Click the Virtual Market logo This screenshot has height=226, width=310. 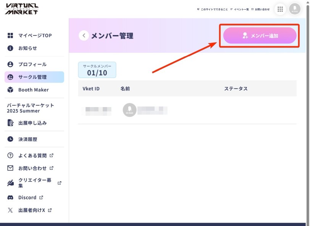coord(22,9)
